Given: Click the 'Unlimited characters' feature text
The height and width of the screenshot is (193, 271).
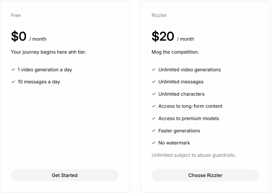Looking at the screenshot, I should (x=181, y=94).
